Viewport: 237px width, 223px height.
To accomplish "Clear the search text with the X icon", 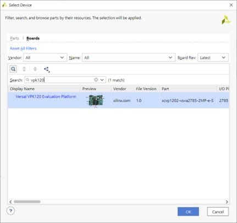I will point(96,80).
